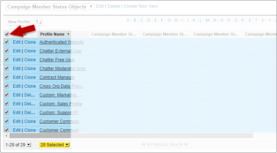Click Edit for Custom: Sales Profile row
This screenshot has height=153, width=277.
coord(17,104)
